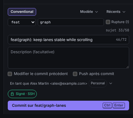Screen dimensions: 133x118
Task: Toggle the Conventional commit mode button
Action: (22, 12)
